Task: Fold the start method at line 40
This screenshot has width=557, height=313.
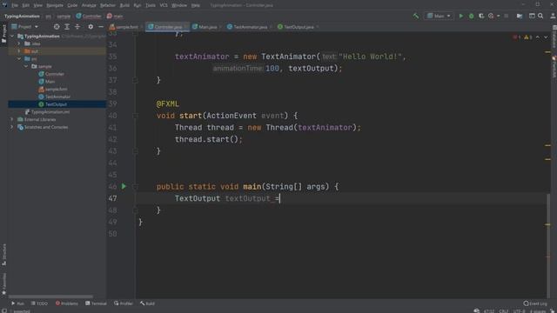Action: click(135, 116)
